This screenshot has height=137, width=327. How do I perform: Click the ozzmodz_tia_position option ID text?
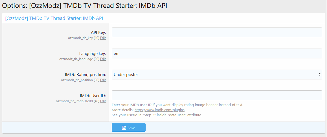tap(77, 80)
